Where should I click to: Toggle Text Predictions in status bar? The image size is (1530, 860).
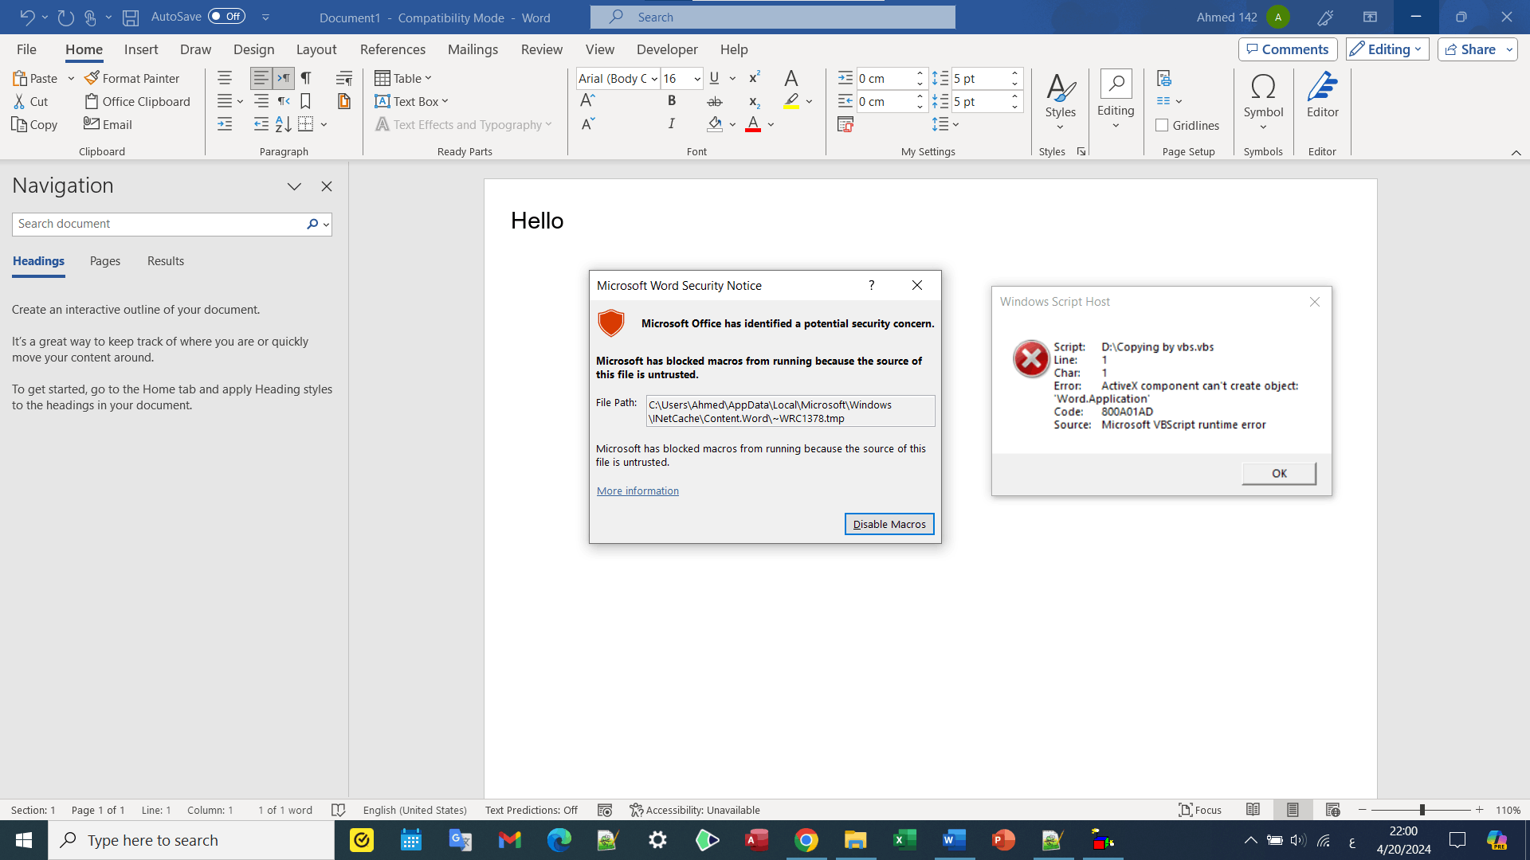click(531, 810)
